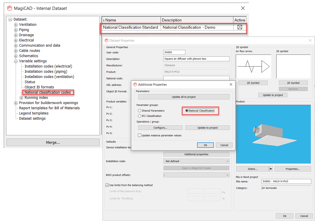317x222 pixels.
Task: Click the arrow next to Select button
Action: coord(271,169)
